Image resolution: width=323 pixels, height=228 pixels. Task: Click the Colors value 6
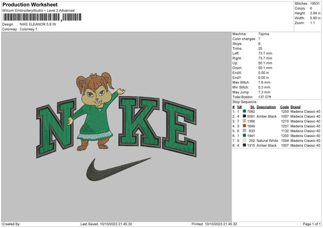pos(311,9)
